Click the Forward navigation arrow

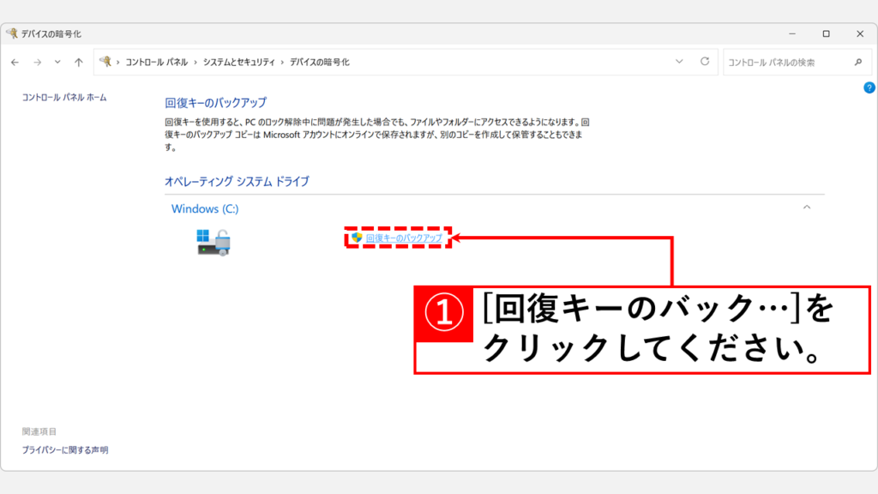point(37,62)
